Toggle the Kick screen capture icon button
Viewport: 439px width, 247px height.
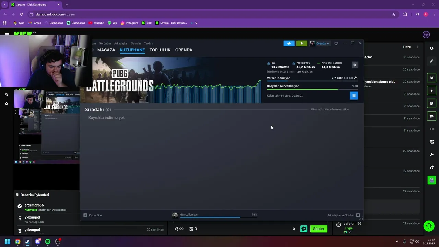pos(431,78)
